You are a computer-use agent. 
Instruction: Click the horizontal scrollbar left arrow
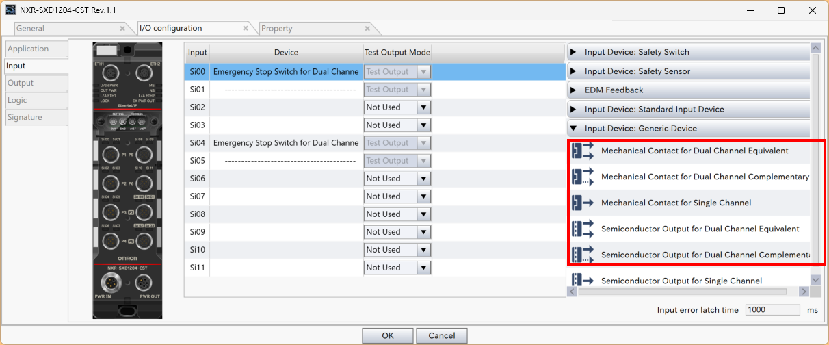coord(573,292)
